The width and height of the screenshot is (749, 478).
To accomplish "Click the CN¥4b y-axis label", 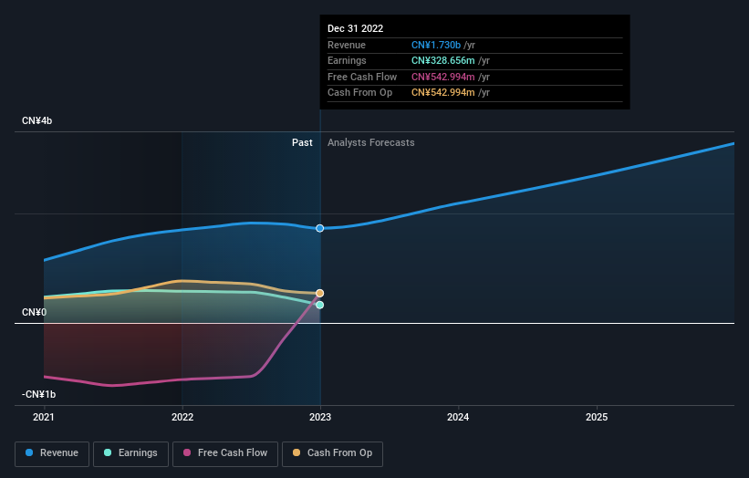I will tap(36, 120).
